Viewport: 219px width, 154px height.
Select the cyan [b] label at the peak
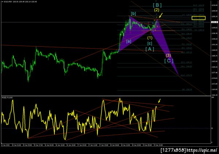133,14
